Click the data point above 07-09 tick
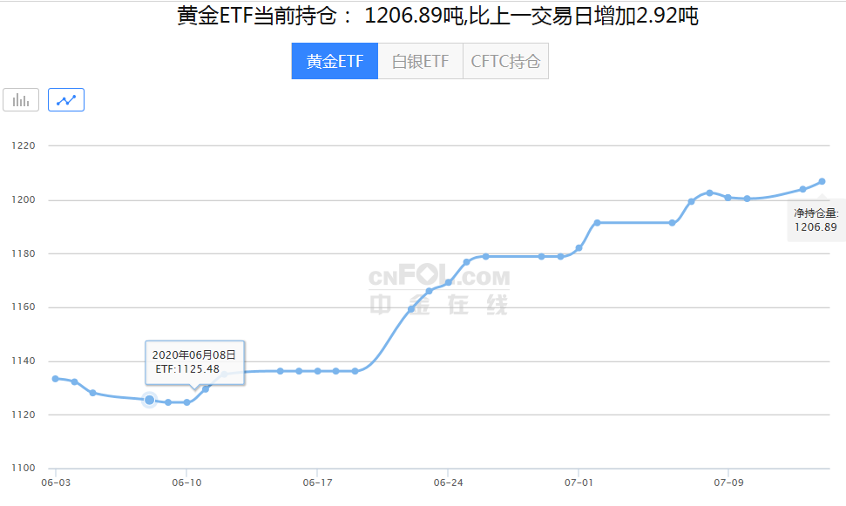The image size is (846, 506). click(728, 198)
